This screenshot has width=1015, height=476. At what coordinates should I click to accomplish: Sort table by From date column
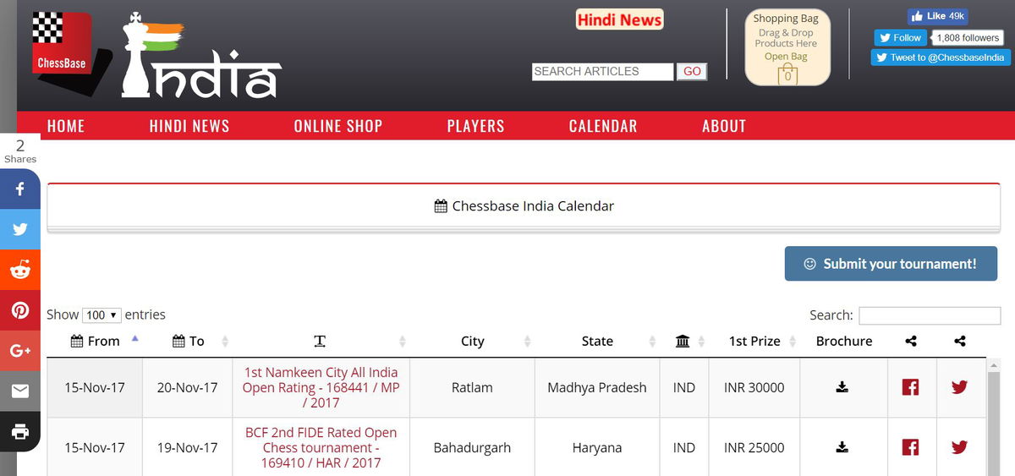click(103, 342)
